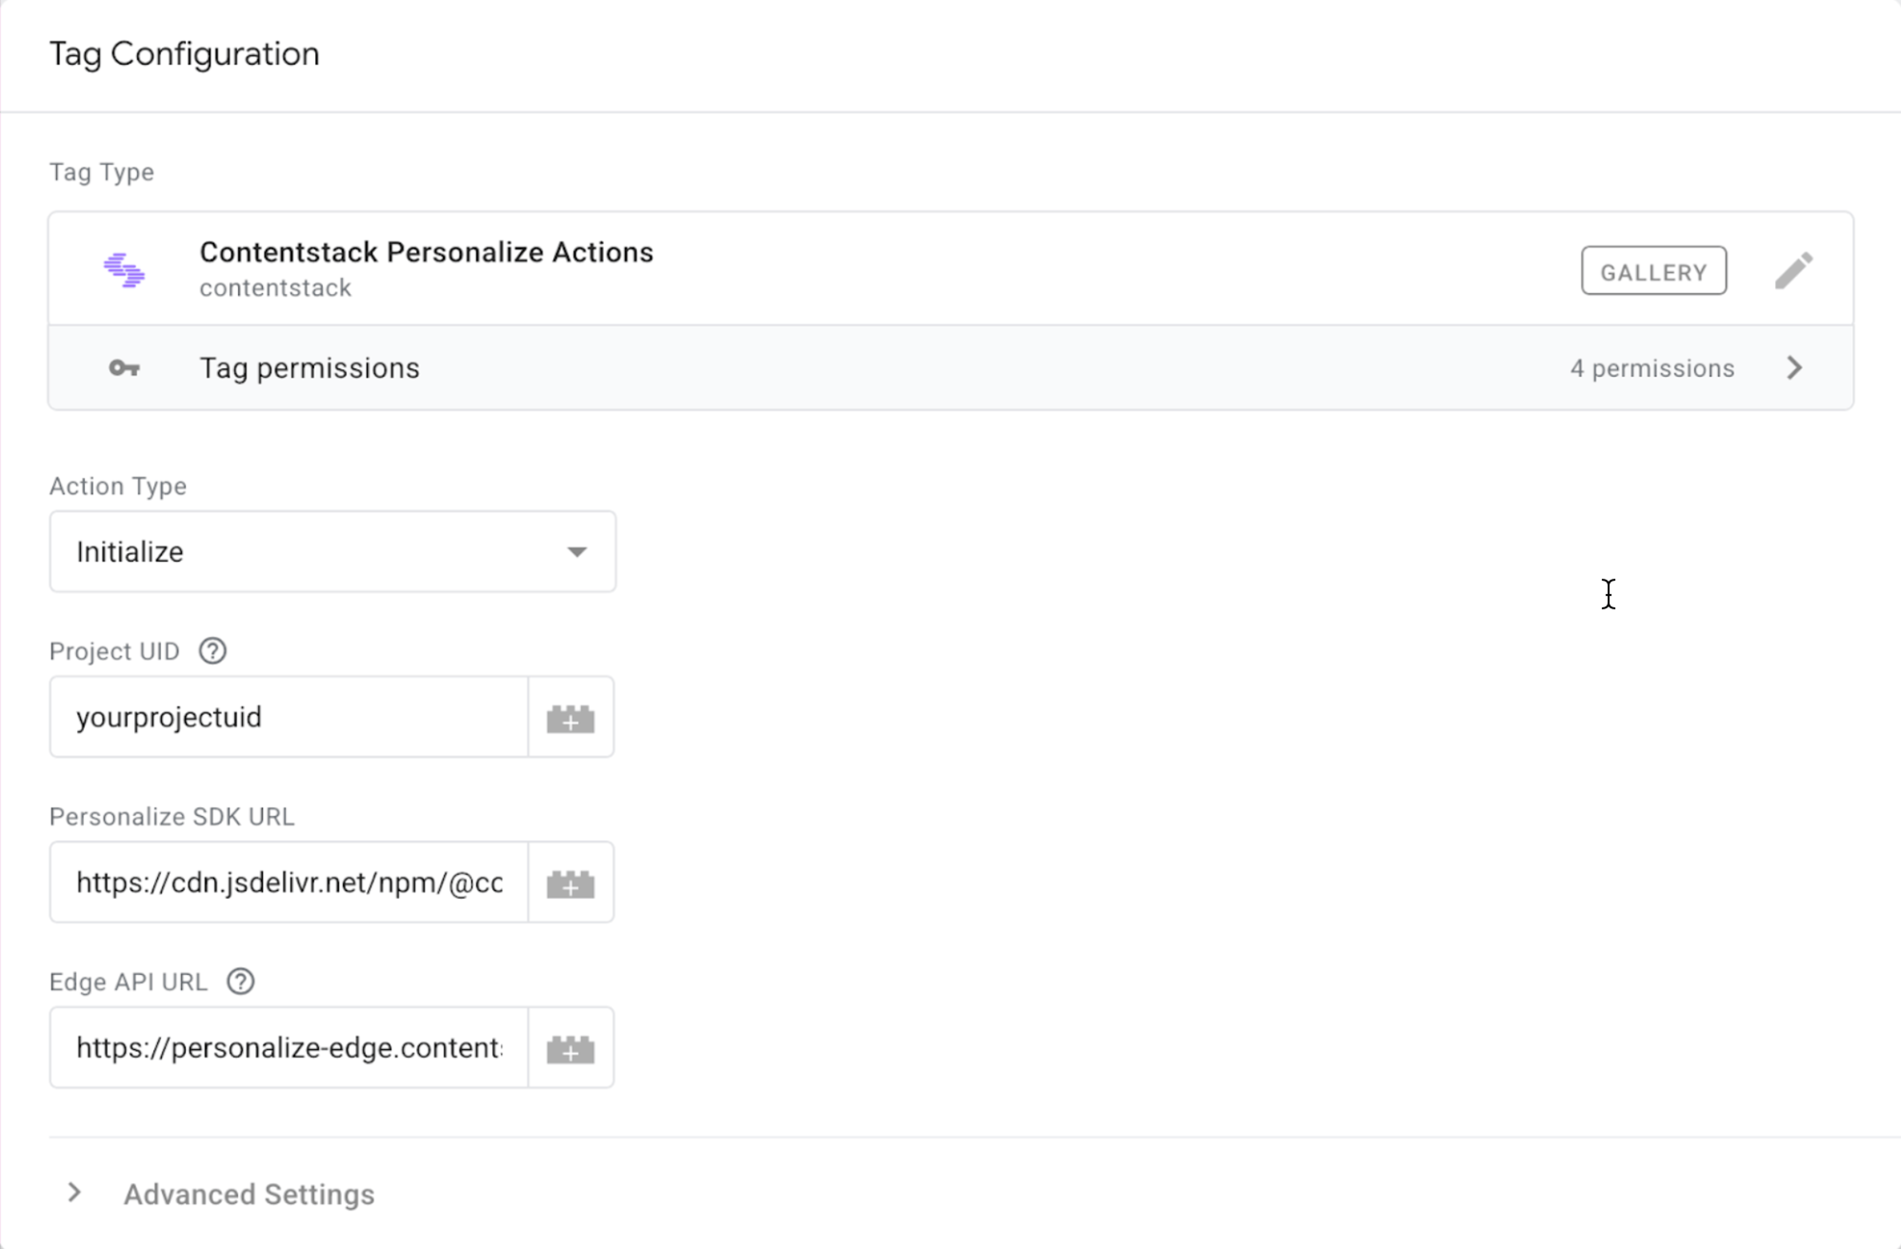The width and height of the screenshot is (1901, 1249).
Task: Click the Contentstack purple logo icon
Action: (125, 270)
